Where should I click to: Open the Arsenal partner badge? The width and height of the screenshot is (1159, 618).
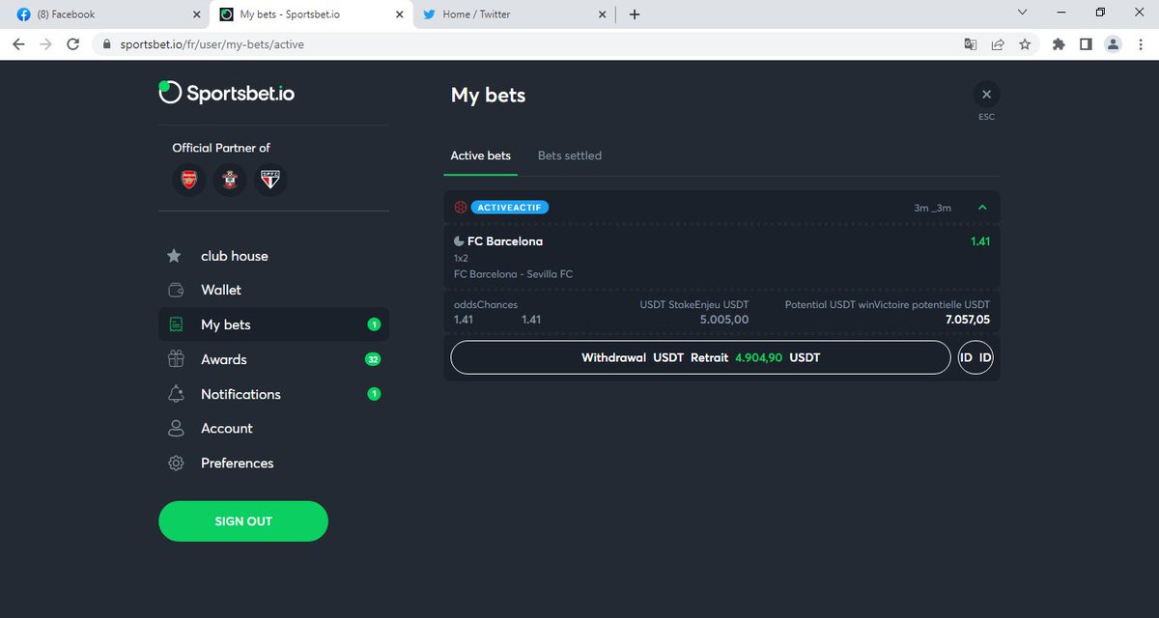click(189, 180)
